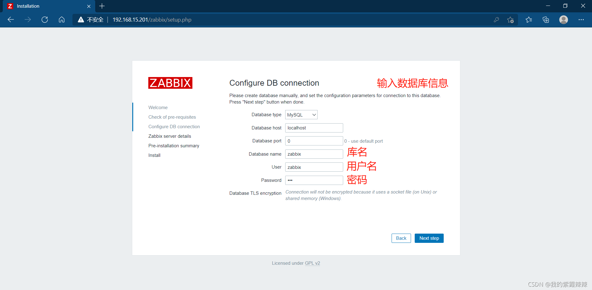Click the Next step button
592x290 pixels.
coord(429,238)
